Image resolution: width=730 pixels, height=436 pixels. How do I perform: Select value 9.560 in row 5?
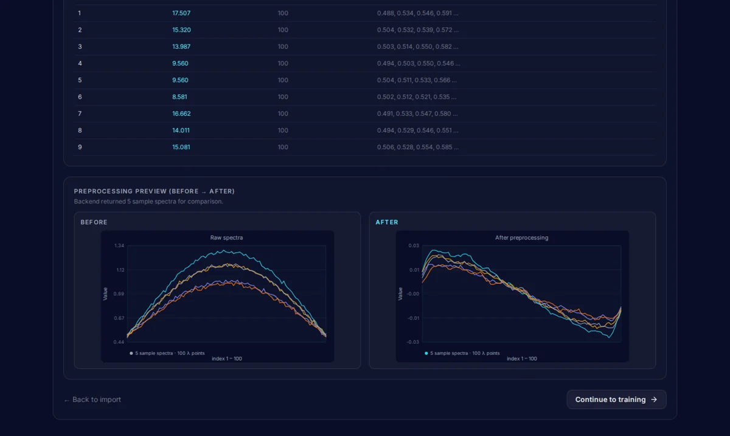180,80
